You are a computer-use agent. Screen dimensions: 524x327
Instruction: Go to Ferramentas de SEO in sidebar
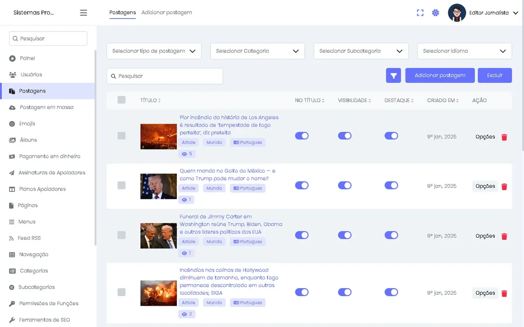[x=44, y=320]
